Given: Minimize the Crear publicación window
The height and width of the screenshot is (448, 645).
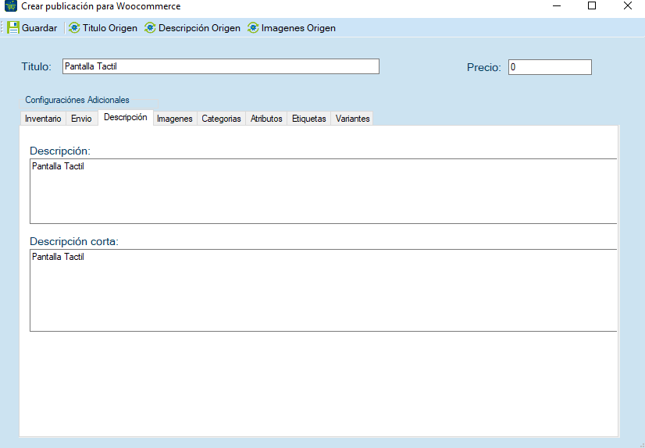Looking at the screenshot, I should (557, 5).
